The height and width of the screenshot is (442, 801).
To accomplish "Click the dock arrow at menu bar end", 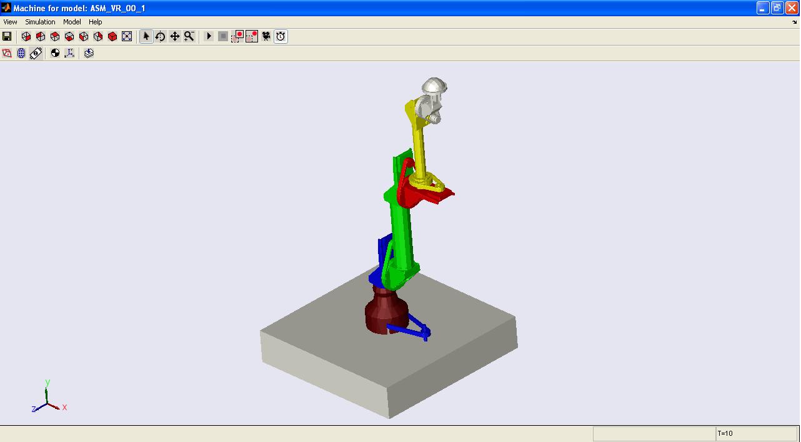I will click(794, 22).
